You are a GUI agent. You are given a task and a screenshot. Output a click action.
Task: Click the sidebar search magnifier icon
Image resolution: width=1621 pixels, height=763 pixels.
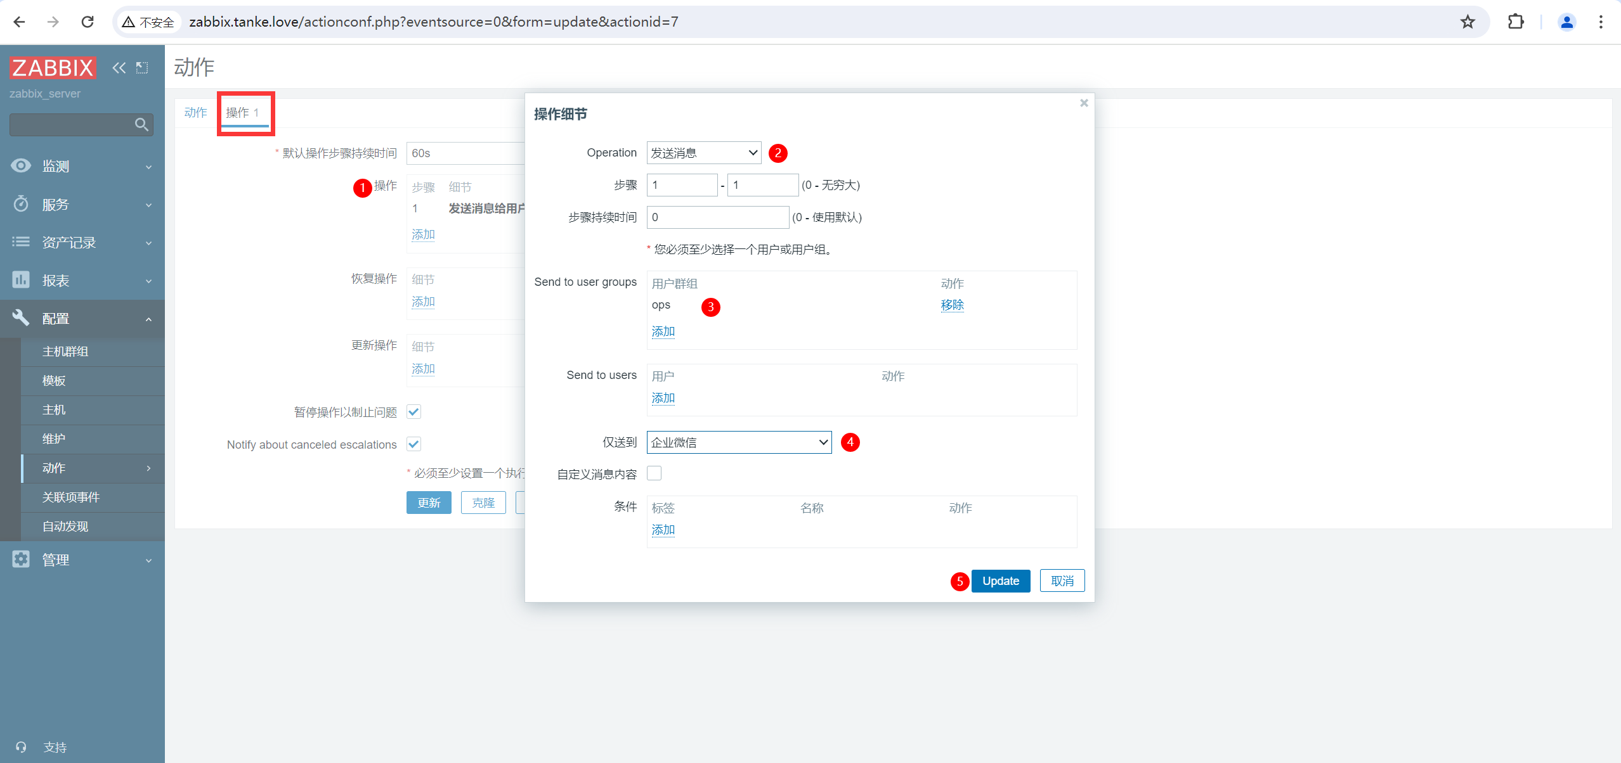(141, 125)
